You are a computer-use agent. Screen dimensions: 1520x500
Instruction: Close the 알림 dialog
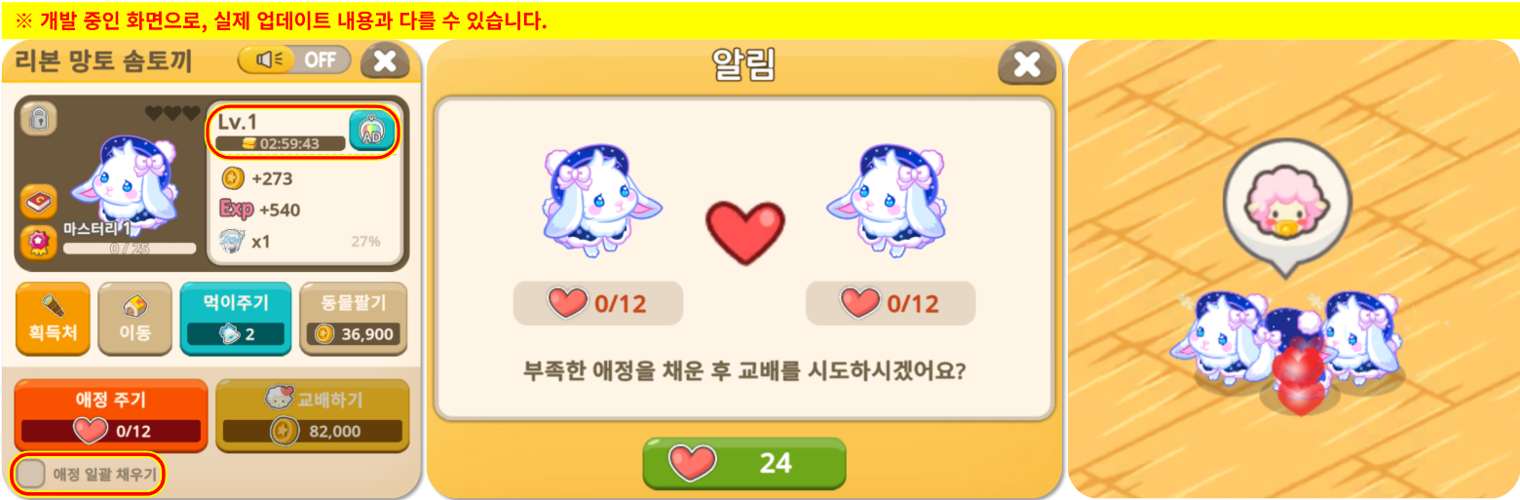point(1027,64)
